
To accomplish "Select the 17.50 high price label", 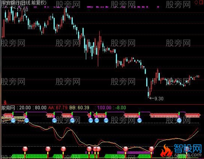I will 22,9.
